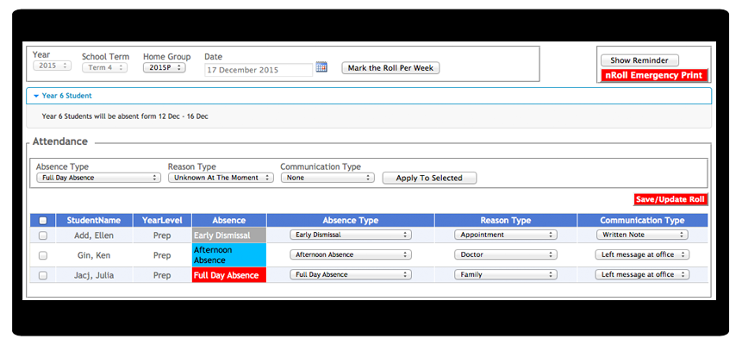Open Ken's Left message at office dropdown
This screenshot has width=742, height=345.
(642, 254)
